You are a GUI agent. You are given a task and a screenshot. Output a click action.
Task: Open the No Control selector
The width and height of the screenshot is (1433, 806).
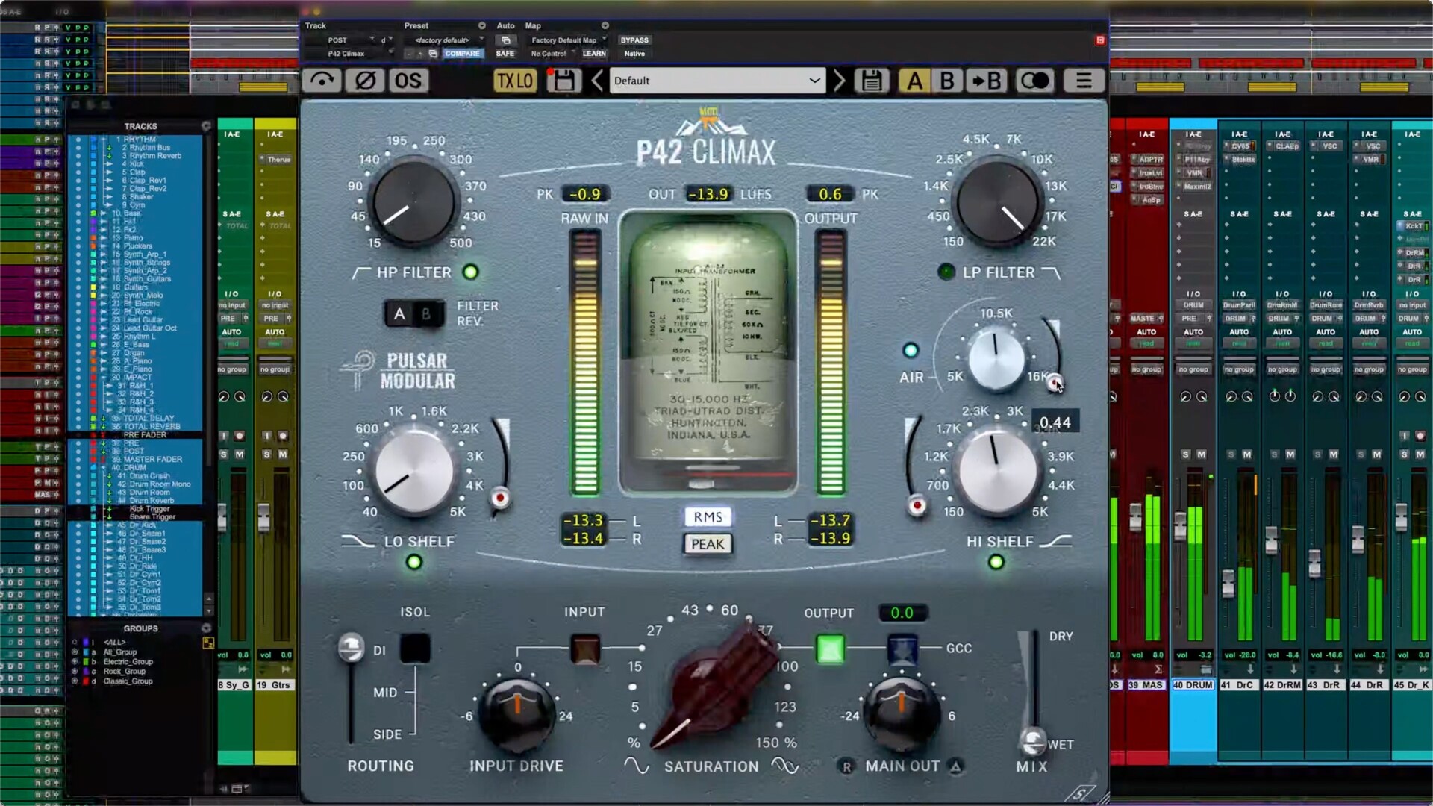[x=552, y=54]
